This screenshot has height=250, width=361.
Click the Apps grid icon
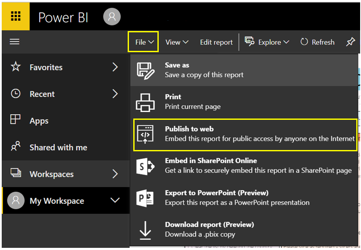pyautogui.click(x=16, y=119)
